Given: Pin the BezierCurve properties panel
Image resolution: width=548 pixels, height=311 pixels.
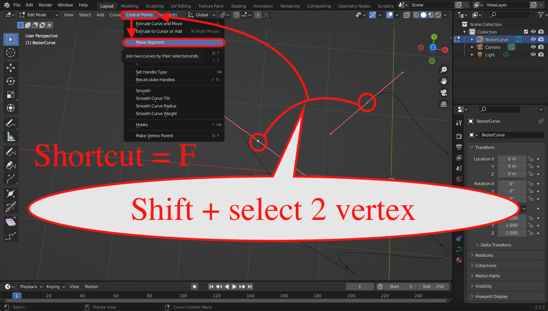Looking at the screenshot, I should [541, 121].
